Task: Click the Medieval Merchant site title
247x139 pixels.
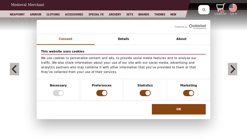Action: click(x=27, y=5)
